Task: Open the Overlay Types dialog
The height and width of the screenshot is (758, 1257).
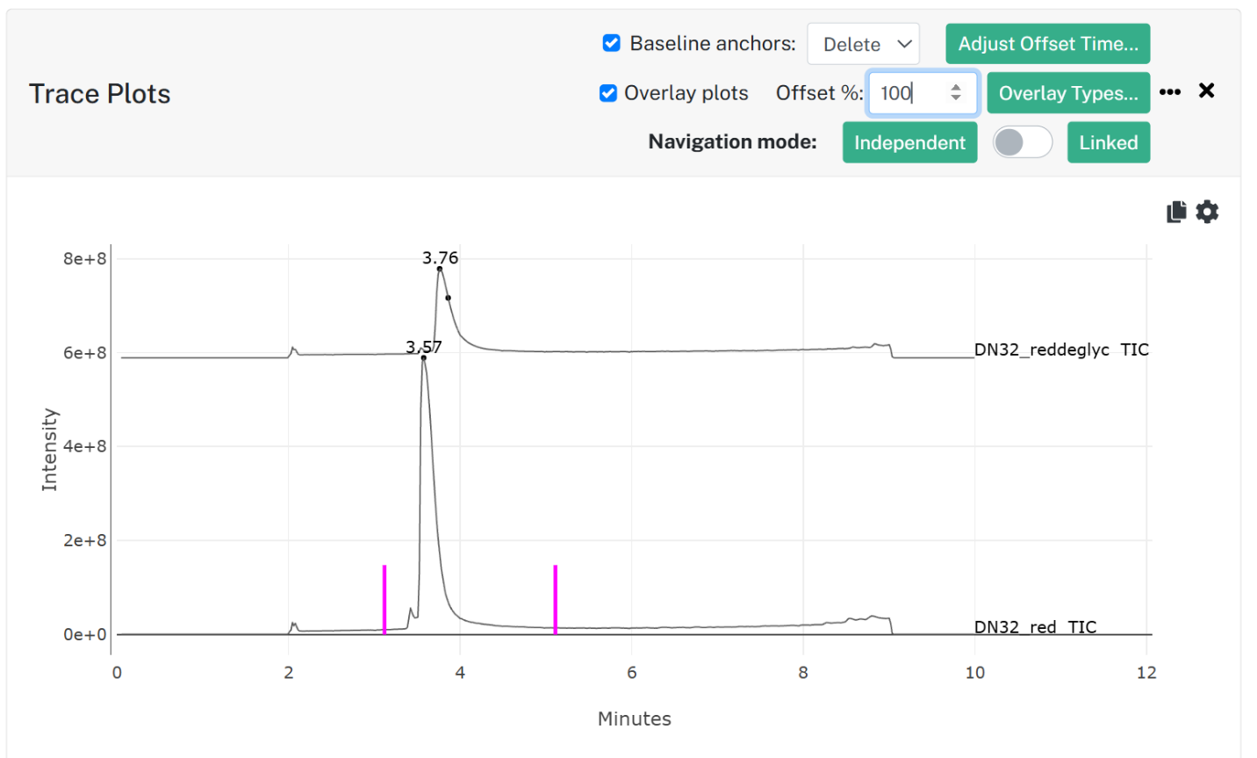Action: pyautogui.click(x=1068, y=93)
